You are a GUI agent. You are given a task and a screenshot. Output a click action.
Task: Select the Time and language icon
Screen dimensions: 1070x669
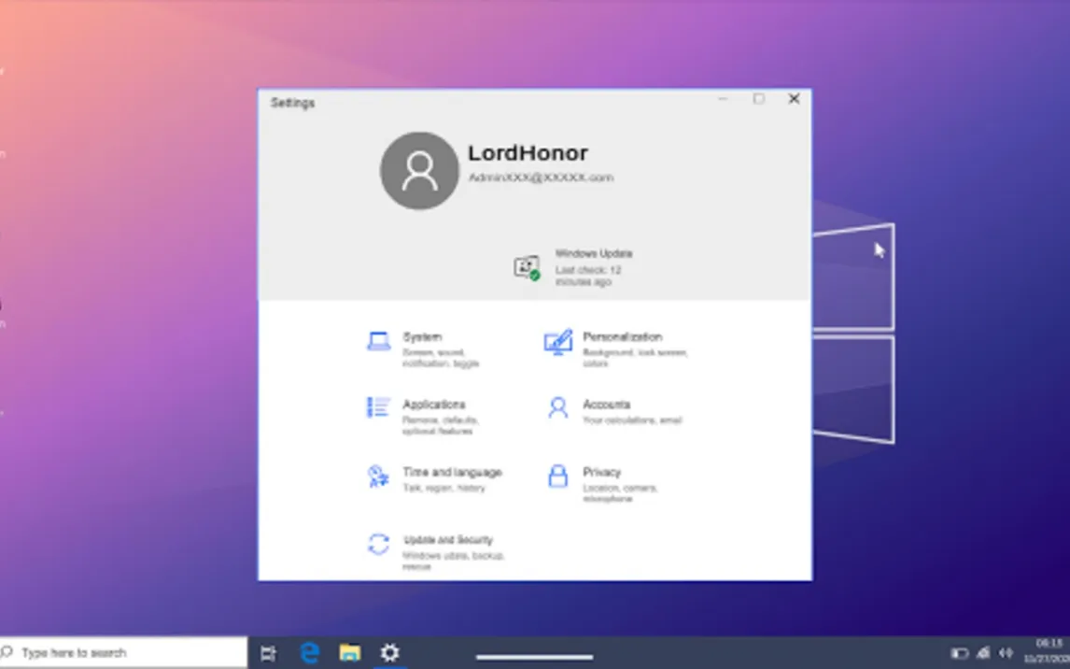[x=378, y=477]
